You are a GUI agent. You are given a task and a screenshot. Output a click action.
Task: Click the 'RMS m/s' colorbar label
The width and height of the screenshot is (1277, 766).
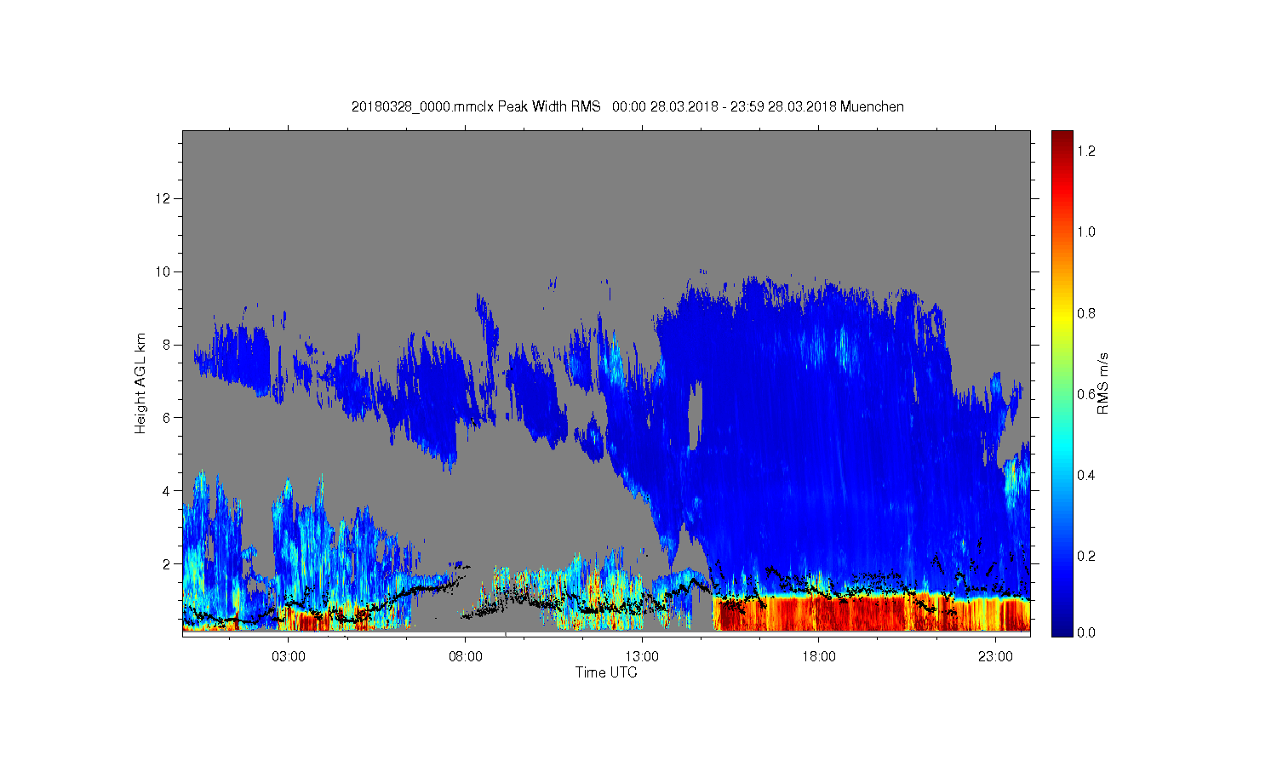pyautogui.click(x=1102, y=383)
